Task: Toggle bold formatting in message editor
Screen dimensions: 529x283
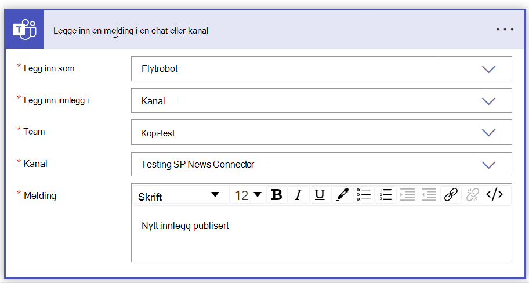Action: (277, 195)
